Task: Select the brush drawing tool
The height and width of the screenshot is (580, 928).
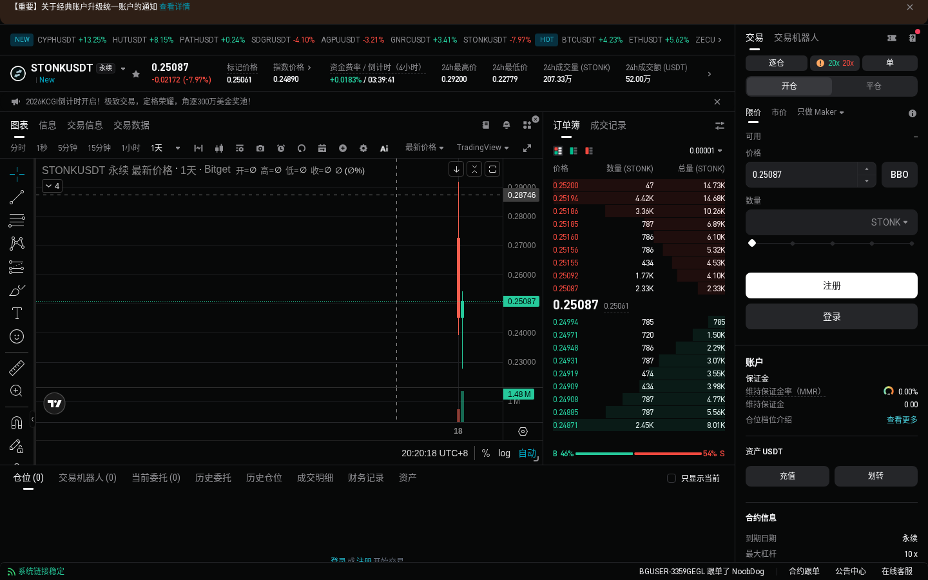Action: click(x=17, y=290)
